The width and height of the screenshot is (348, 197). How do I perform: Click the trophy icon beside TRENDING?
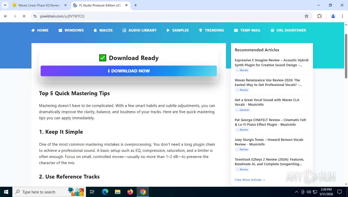(201, 30)
